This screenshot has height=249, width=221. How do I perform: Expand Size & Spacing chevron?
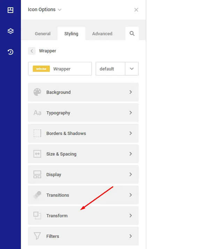(131, 154)
